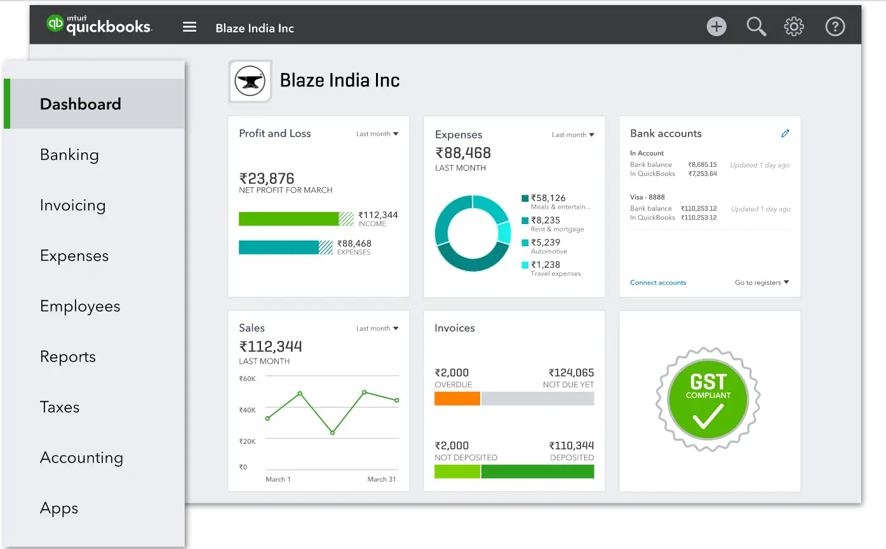Click the orange Overdue invoices bar
The image size is (886, 549).
457,399
